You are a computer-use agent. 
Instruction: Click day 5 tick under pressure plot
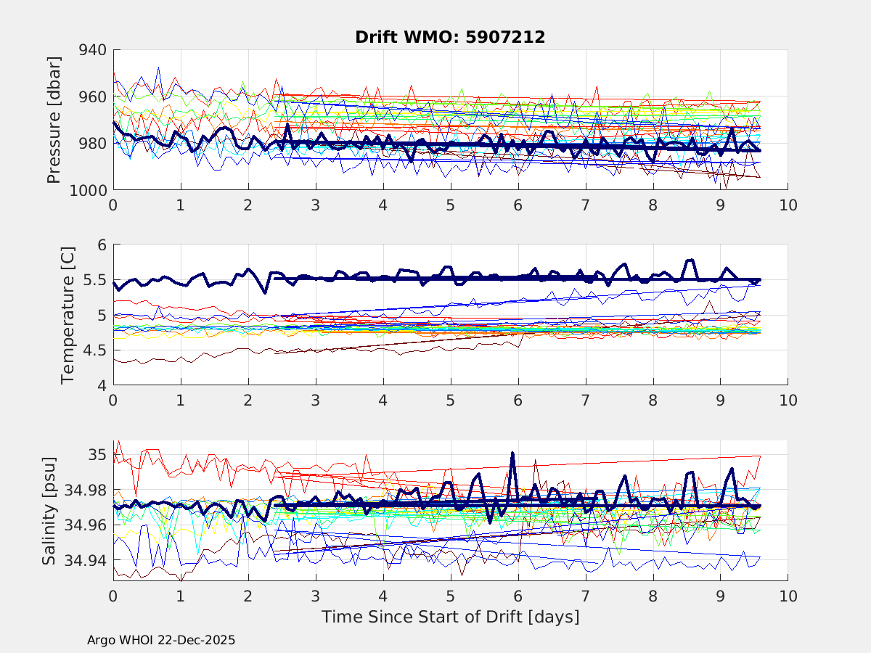tap(450, 205)
